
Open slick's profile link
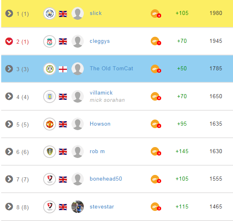[96, 13]
